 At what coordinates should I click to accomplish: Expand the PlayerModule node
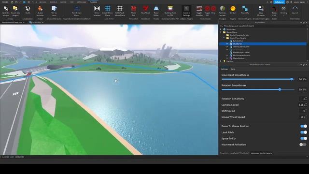pos(227,58)
